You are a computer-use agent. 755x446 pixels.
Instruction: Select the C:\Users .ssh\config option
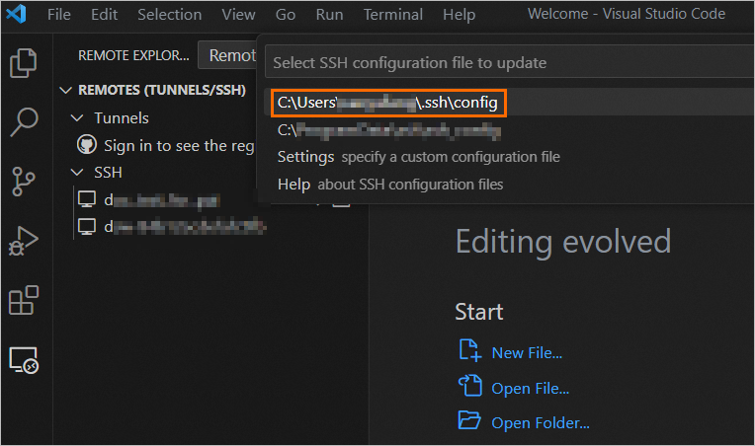click(x=388, y=103)
